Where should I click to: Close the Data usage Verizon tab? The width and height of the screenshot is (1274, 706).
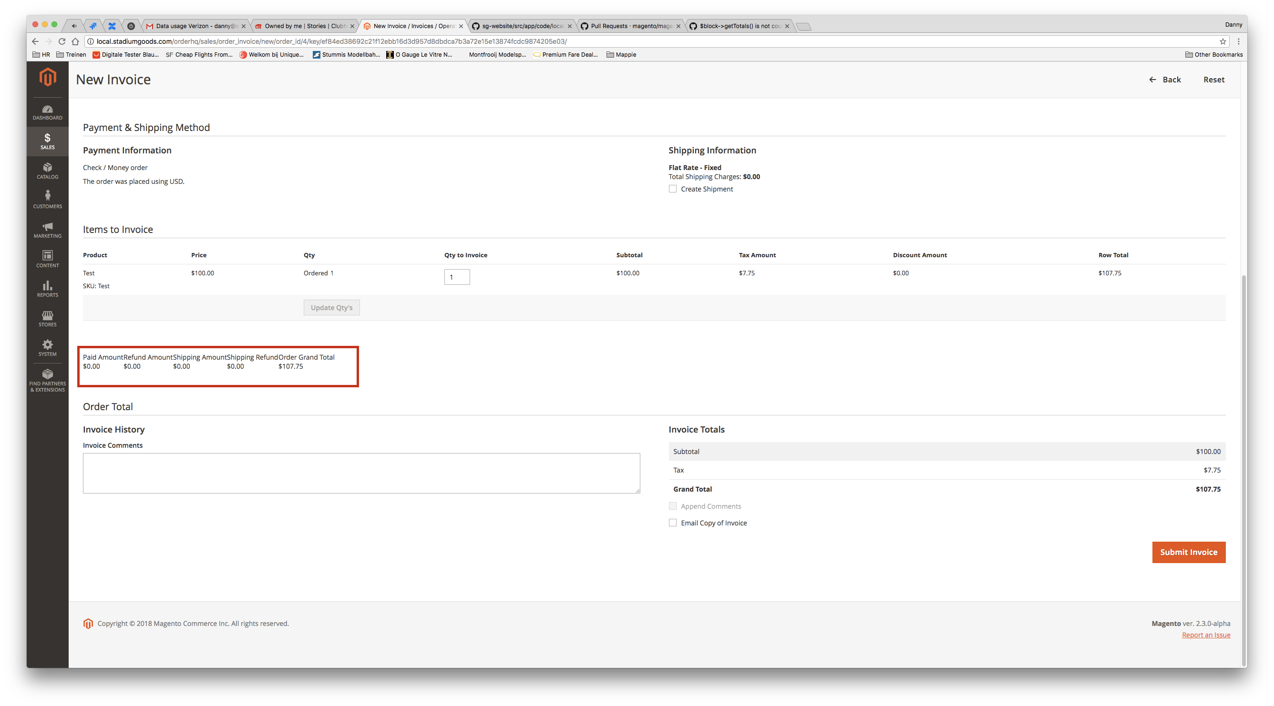243,26
